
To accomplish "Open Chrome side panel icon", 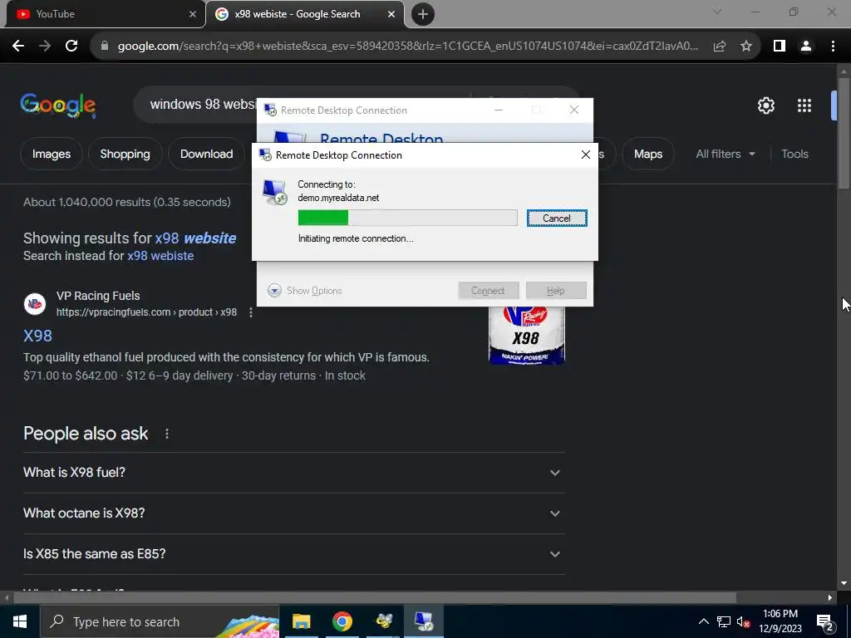I will 780,47.
